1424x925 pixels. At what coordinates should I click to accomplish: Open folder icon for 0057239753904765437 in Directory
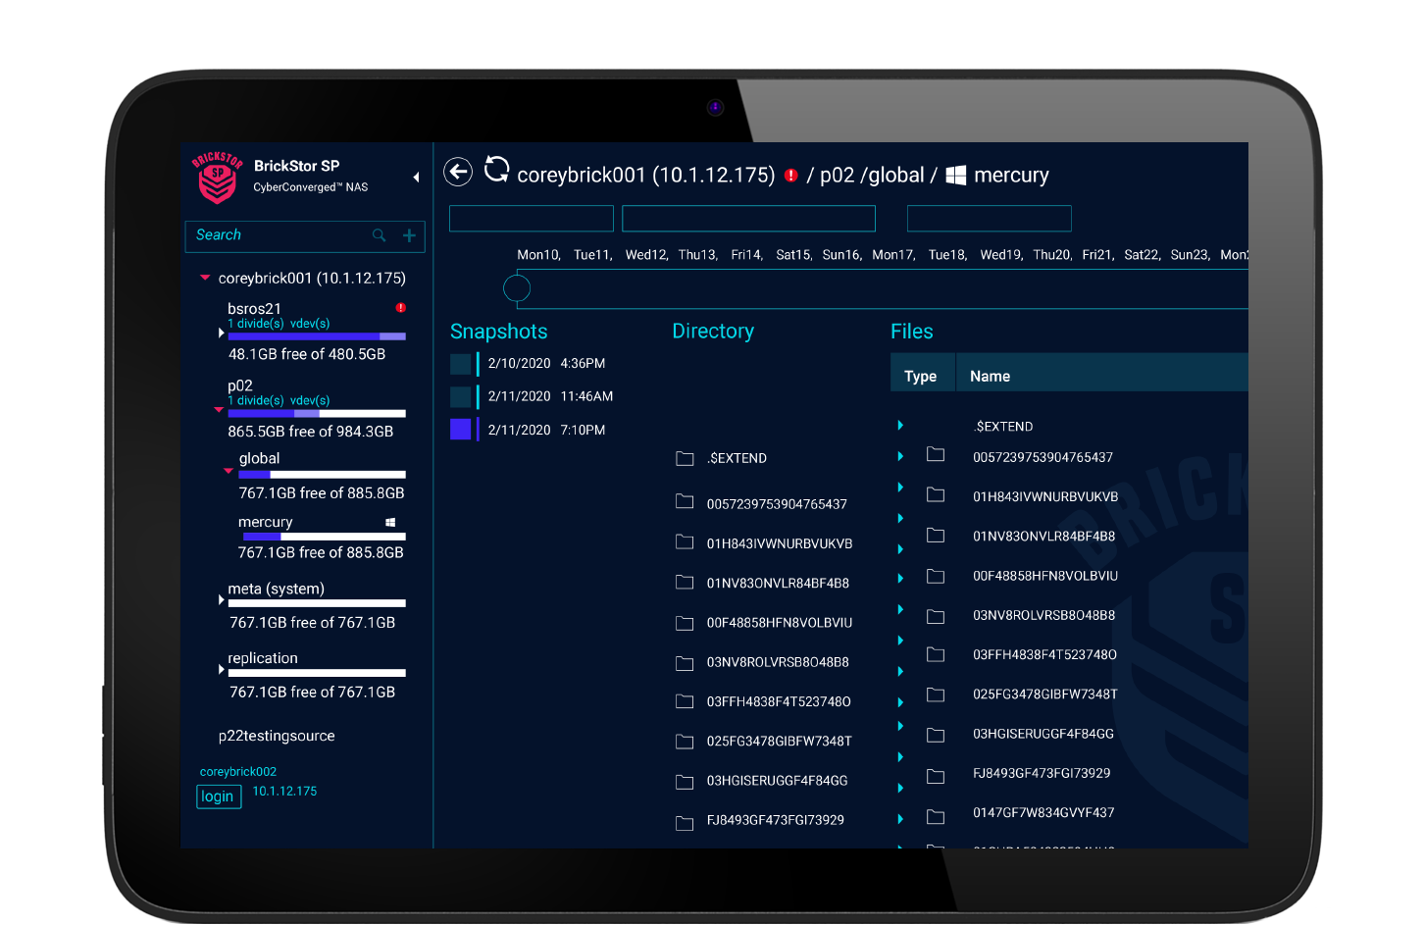tap(685, 502)
